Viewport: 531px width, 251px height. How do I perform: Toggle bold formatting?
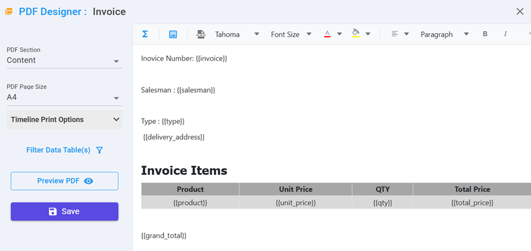(x=485, y=34)
